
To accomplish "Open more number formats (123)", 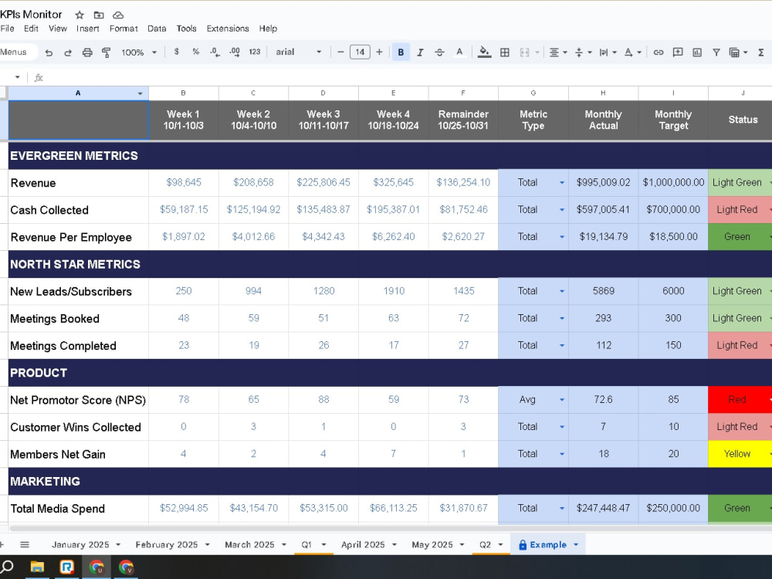I will pyautogui.click(x=254, y=52).
